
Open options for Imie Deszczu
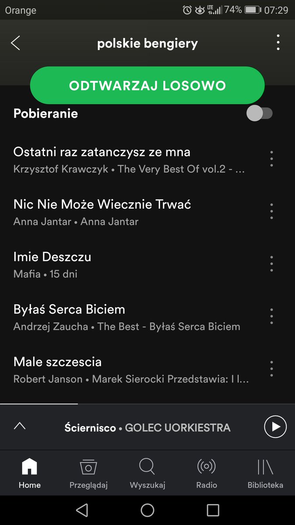pyautogui.click(x=271, y=264)
